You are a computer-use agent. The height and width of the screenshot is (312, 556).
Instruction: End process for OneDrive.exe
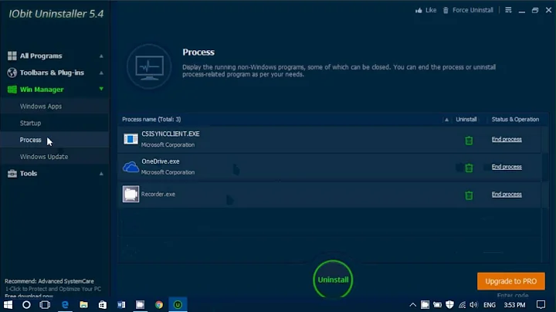tap(507, 167)
